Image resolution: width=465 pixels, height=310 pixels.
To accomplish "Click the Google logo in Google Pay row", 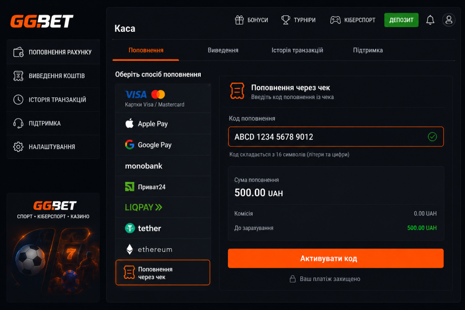I will point(129,144).
